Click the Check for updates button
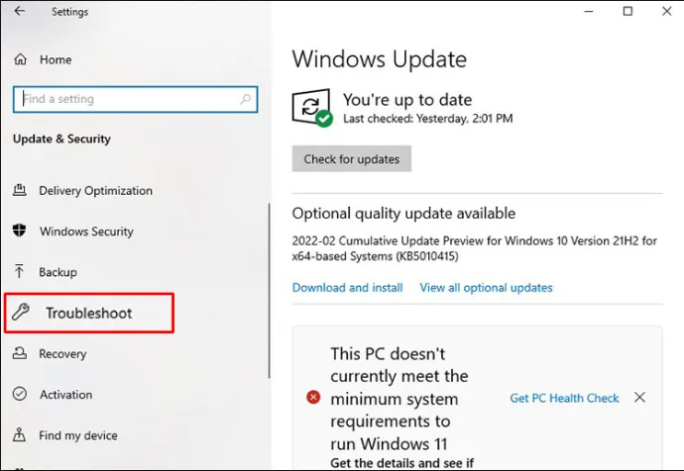The image size is (684, 471). (x=352, y=159)
